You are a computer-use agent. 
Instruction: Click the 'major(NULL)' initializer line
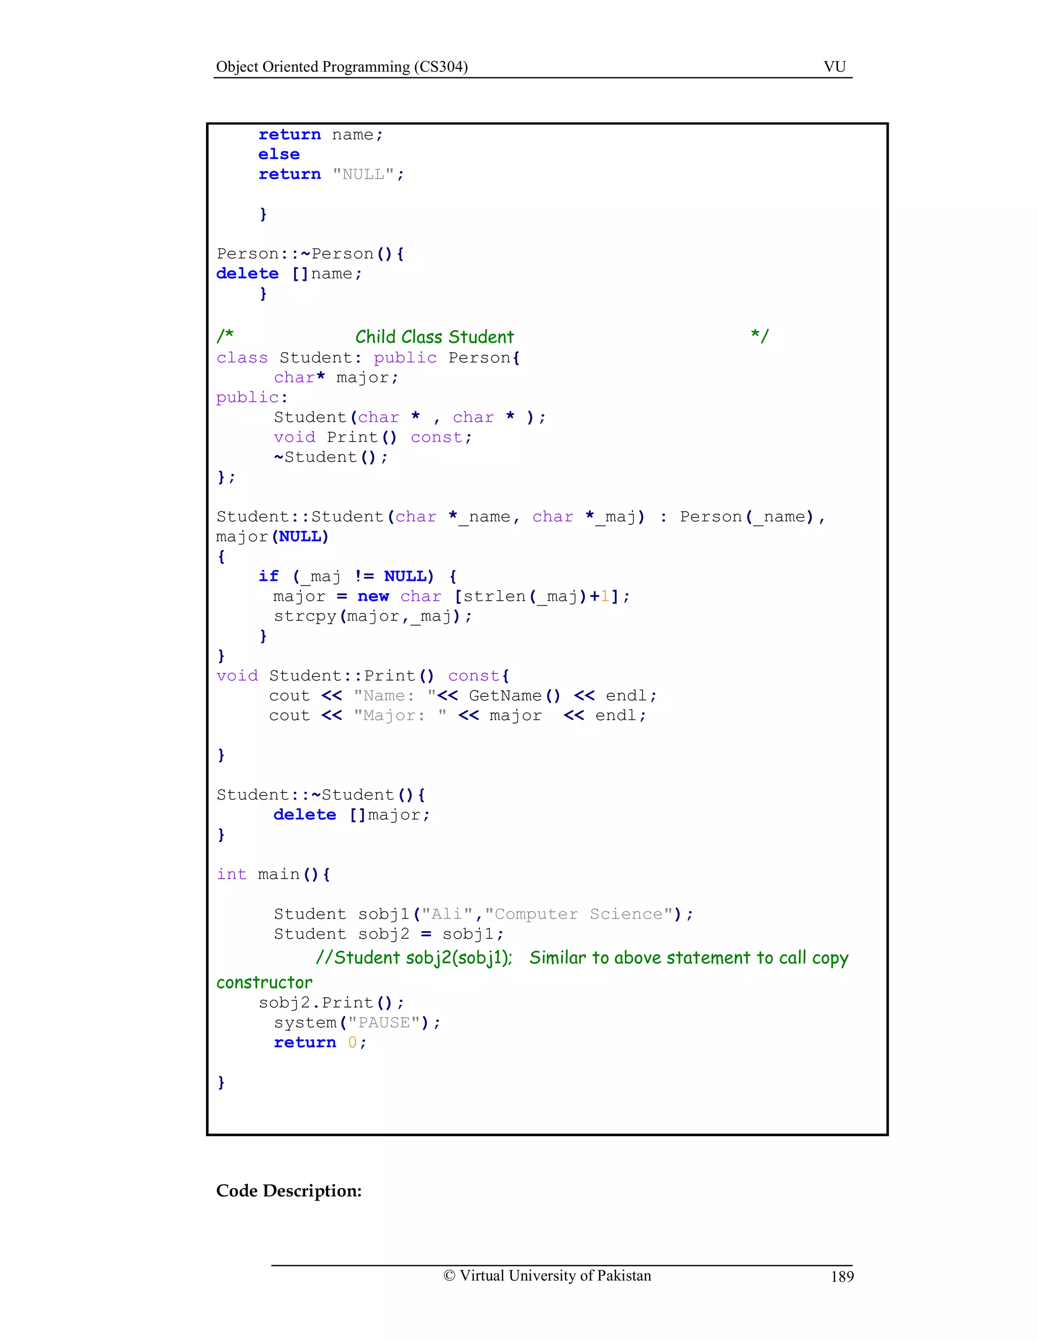(273, 536)
